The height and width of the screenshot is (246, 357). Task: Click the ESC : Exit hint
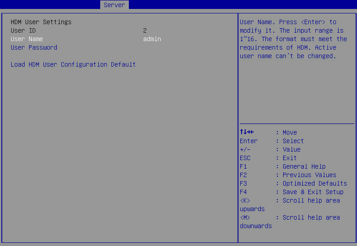coord(268,158)
